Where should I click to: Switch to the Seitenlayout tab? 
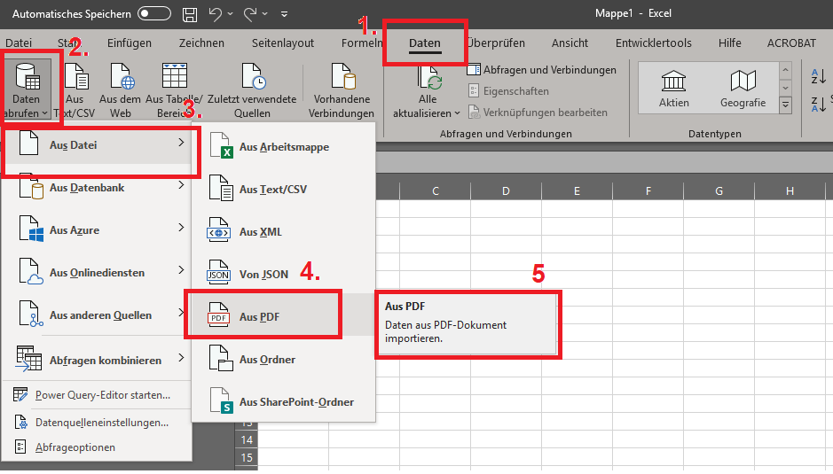(283, 43)
